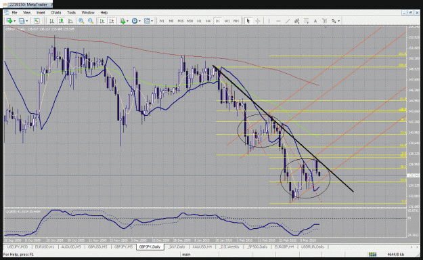Switch to the H4 timeframe
This screenshot has height=260, width=423.
(x=208, y=21)
